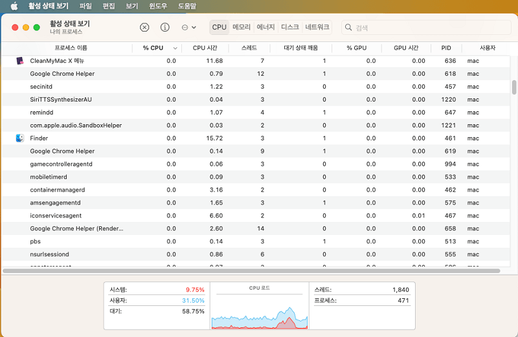Image resolution: width=518 pixels, height=337 pixels.
Task: Click the search magnifier icon
Action: 348,27
